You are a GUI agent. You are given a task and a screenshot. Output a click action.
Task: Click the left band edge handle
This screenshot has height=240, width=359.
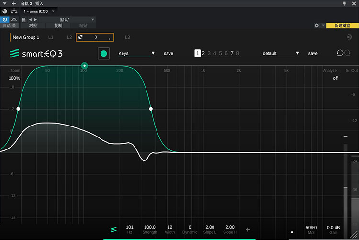coord(18,109)
